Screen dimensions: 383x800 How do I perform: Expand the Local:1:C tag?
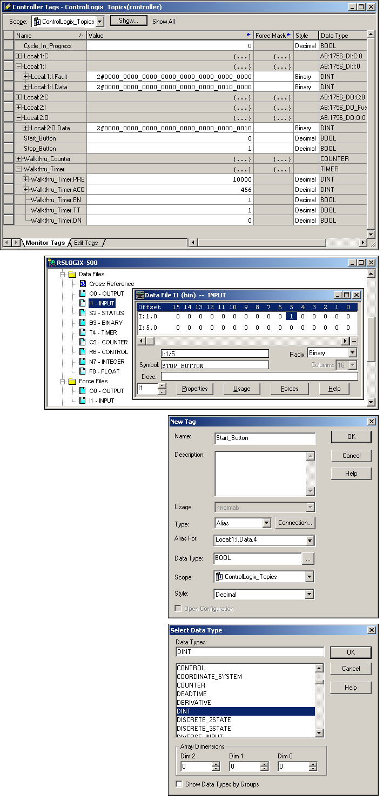(19, 56)
